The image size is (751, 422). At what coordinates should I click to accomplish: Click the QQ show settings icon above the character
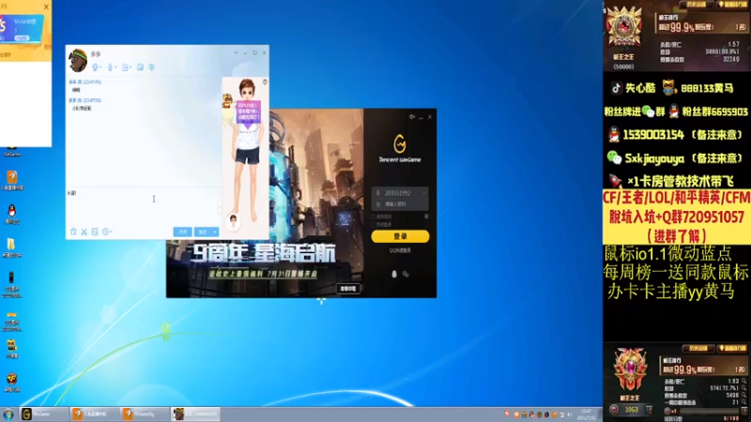point(265,83)
